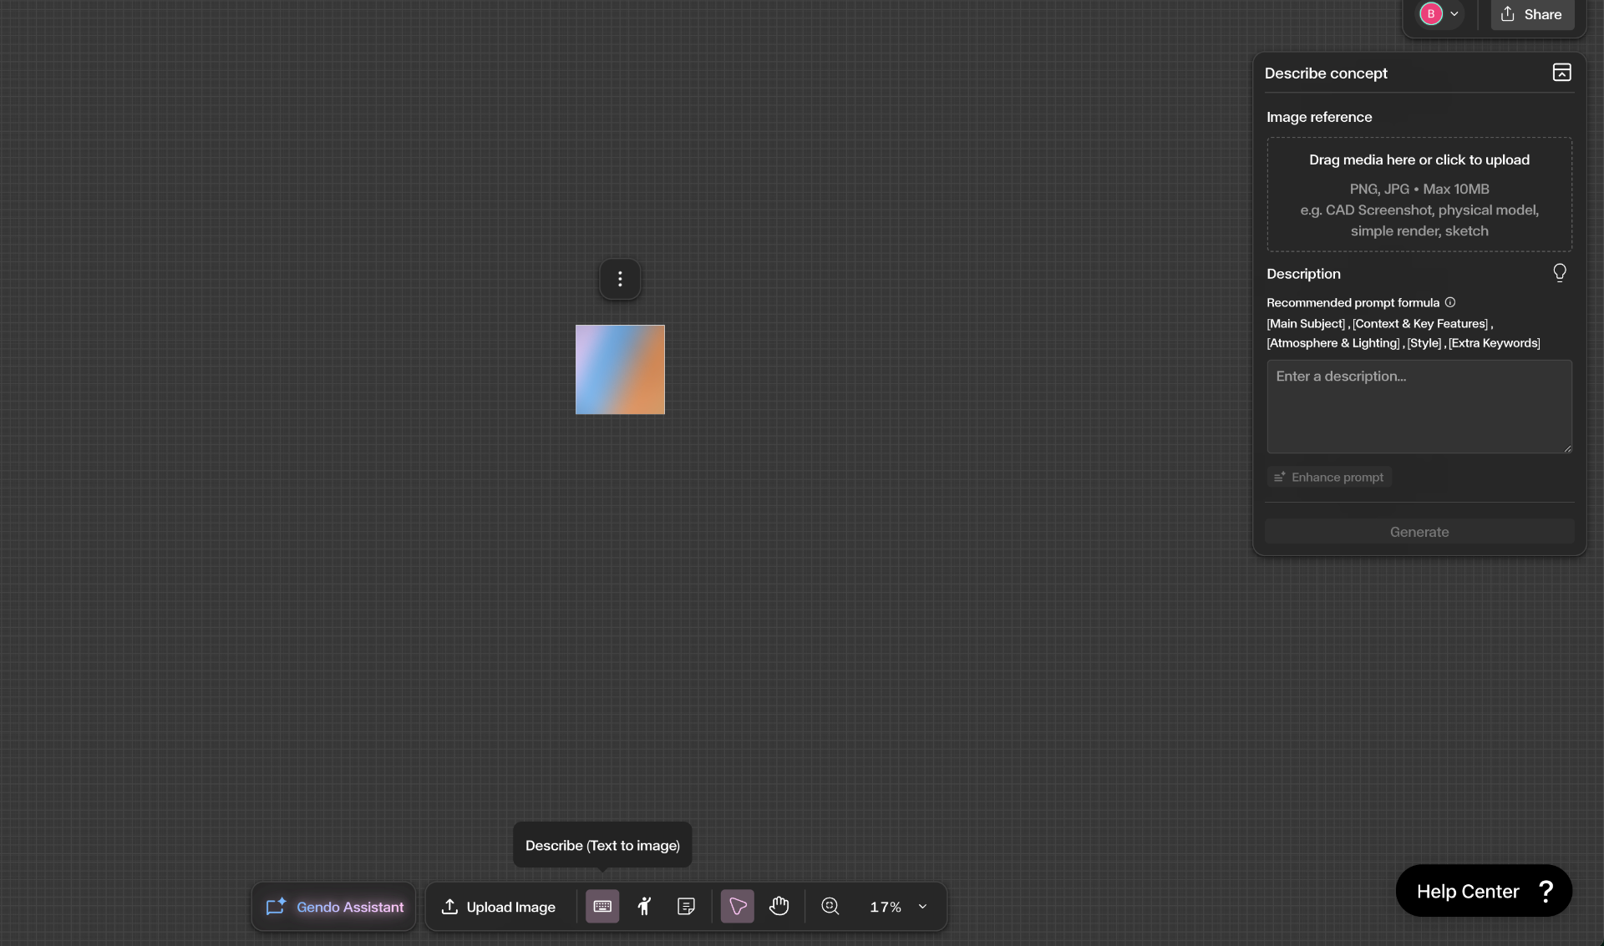Click the drag media upload area

pos(1419,195)
